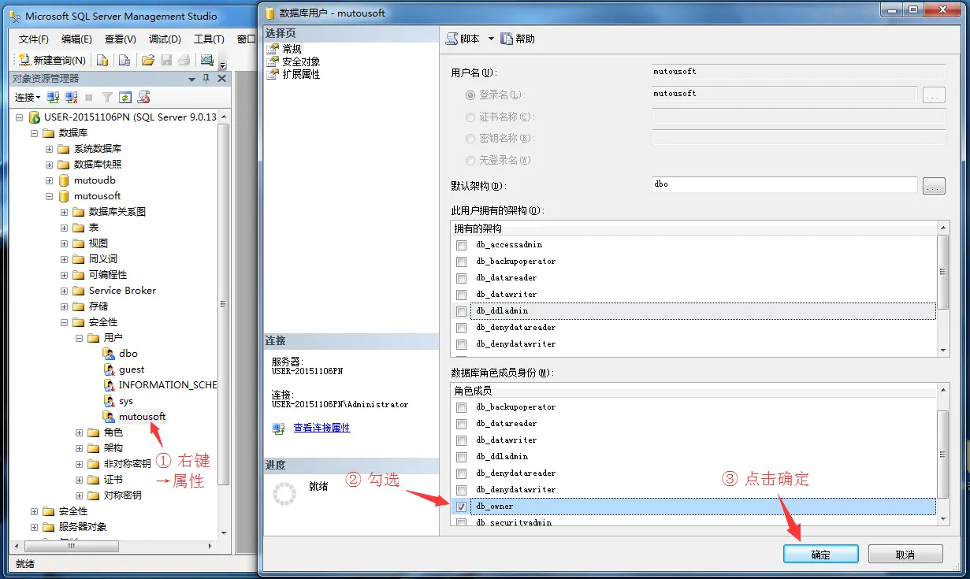The image size is (970, 579).
Task: Select the sys user icon
Action: point(110,400)
